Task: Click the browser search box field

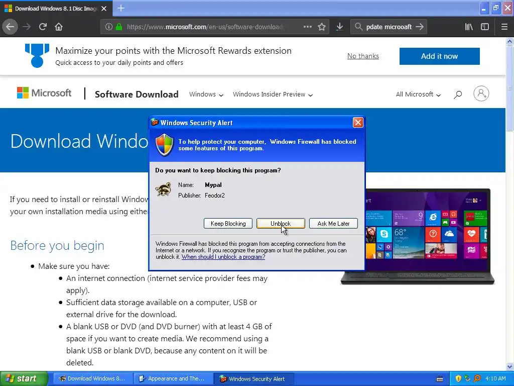Action: point(389,27)
